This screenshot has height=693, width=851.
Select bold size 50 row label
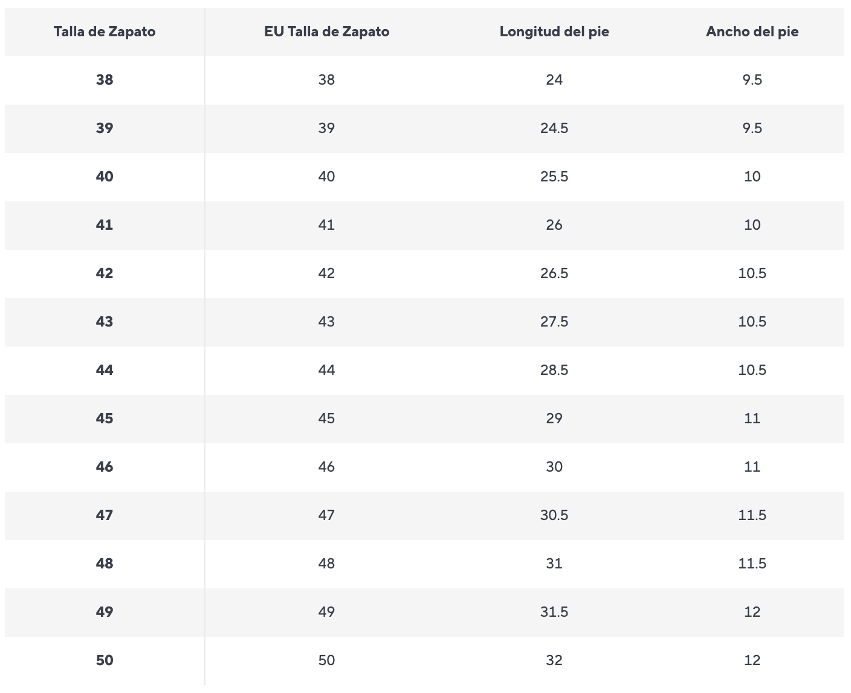[x=105, y=660]
